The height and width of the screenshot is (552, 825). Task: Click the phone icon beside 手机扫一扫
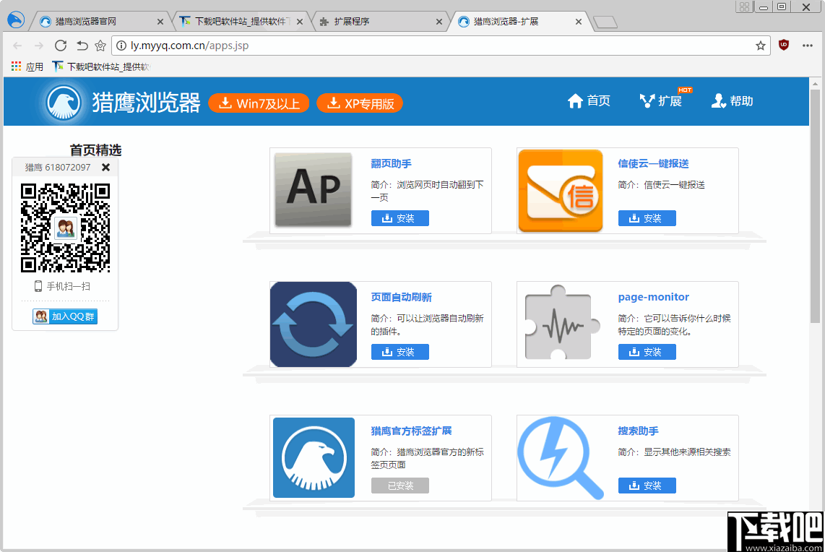coord(38,286)
